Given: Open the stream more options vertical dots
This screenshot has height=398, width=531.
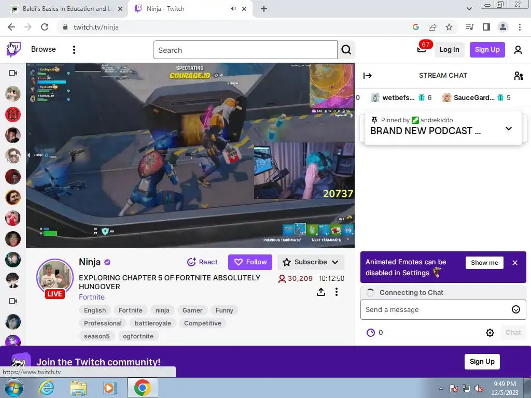Looking at the screenshot, I should pyautogui.click(x=336, y=292).
